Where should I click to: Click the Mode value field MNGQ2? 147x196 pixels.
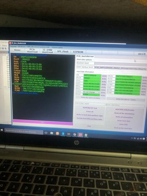[x=92, y=78]
